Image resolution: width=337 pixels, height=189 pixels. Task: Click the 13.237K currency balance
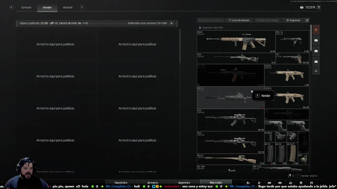(308, 7)
